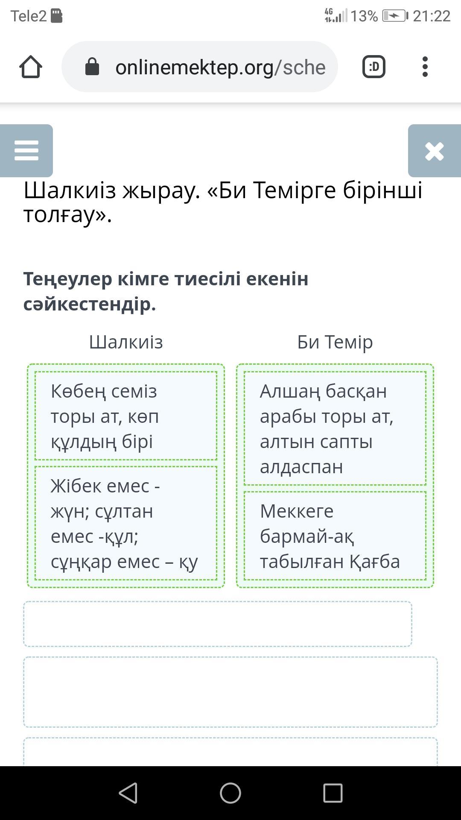Select the "Жібек емес - жүн" card

tap(126, 523)
